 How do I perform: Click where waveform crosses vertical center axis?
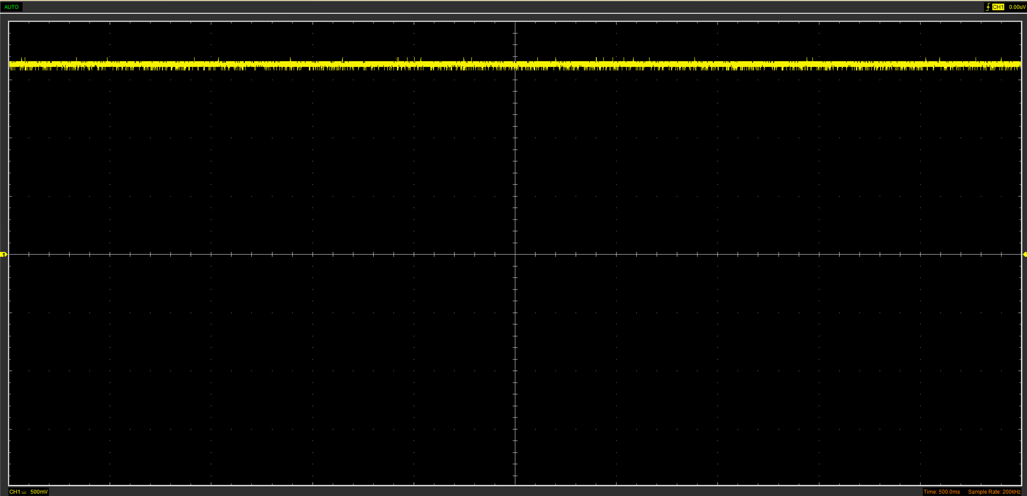[515, 64]
